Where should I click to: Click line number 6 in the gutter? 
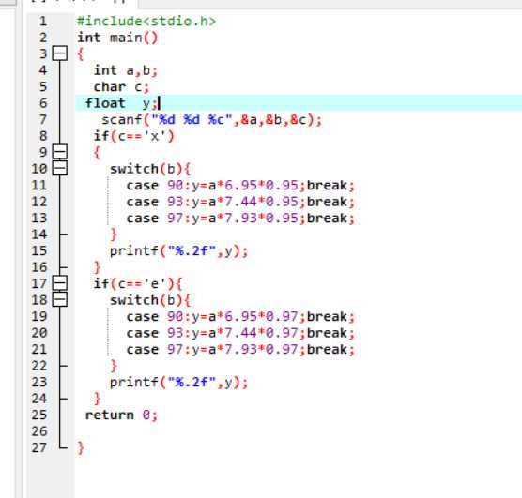43,103
